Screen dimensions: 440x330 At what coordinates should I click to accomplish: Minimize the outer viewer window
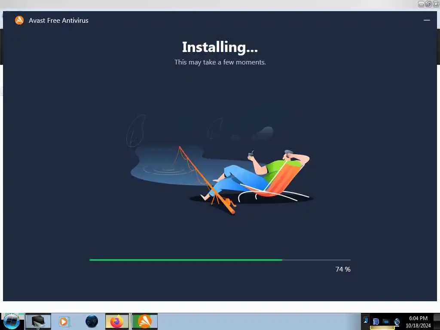click(421, 4)
